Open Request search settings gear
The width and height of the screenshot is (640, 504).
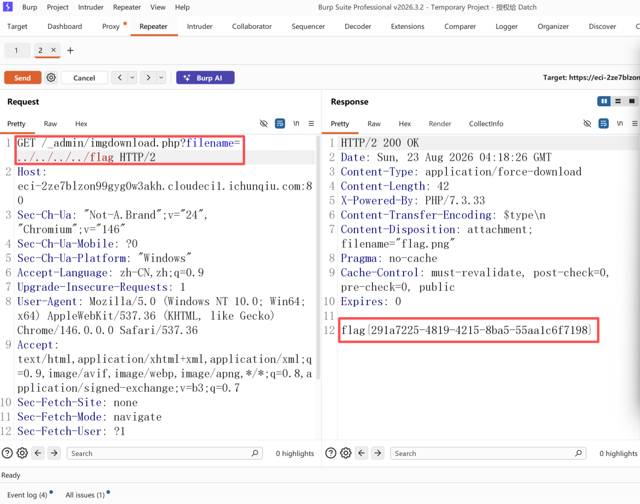click(x=23, y=453)
